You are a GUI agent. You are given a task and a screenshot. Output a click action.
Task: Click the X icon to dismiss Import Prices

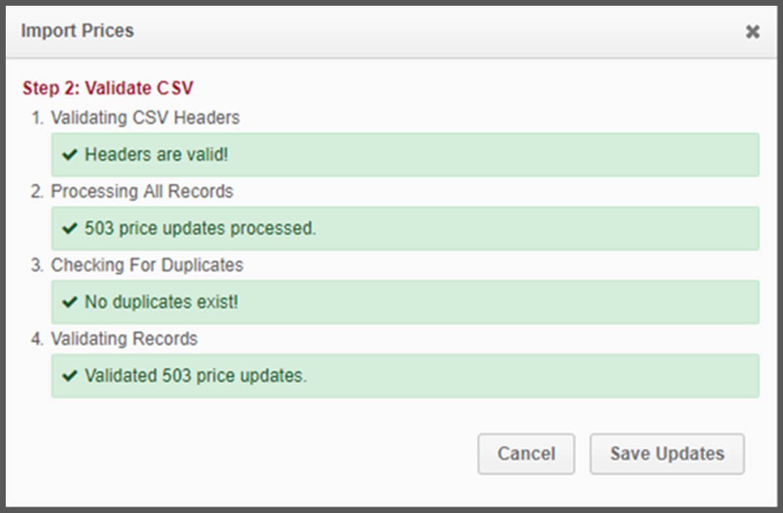tap(753, 31)
